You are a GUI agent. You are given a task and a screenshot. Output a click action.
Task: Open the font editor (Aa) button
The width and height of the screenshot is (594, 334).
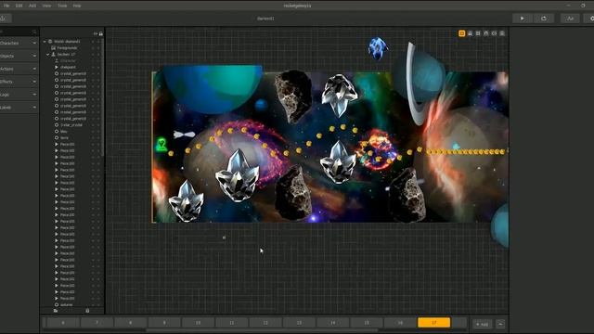click(570, 19)
